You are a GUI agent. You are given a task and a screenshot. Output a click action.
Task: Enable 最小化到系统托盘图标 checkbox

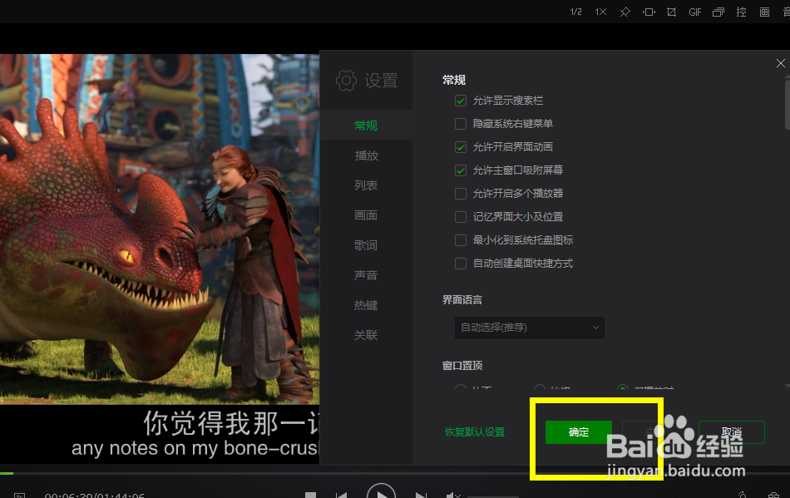tap(461, 240)
